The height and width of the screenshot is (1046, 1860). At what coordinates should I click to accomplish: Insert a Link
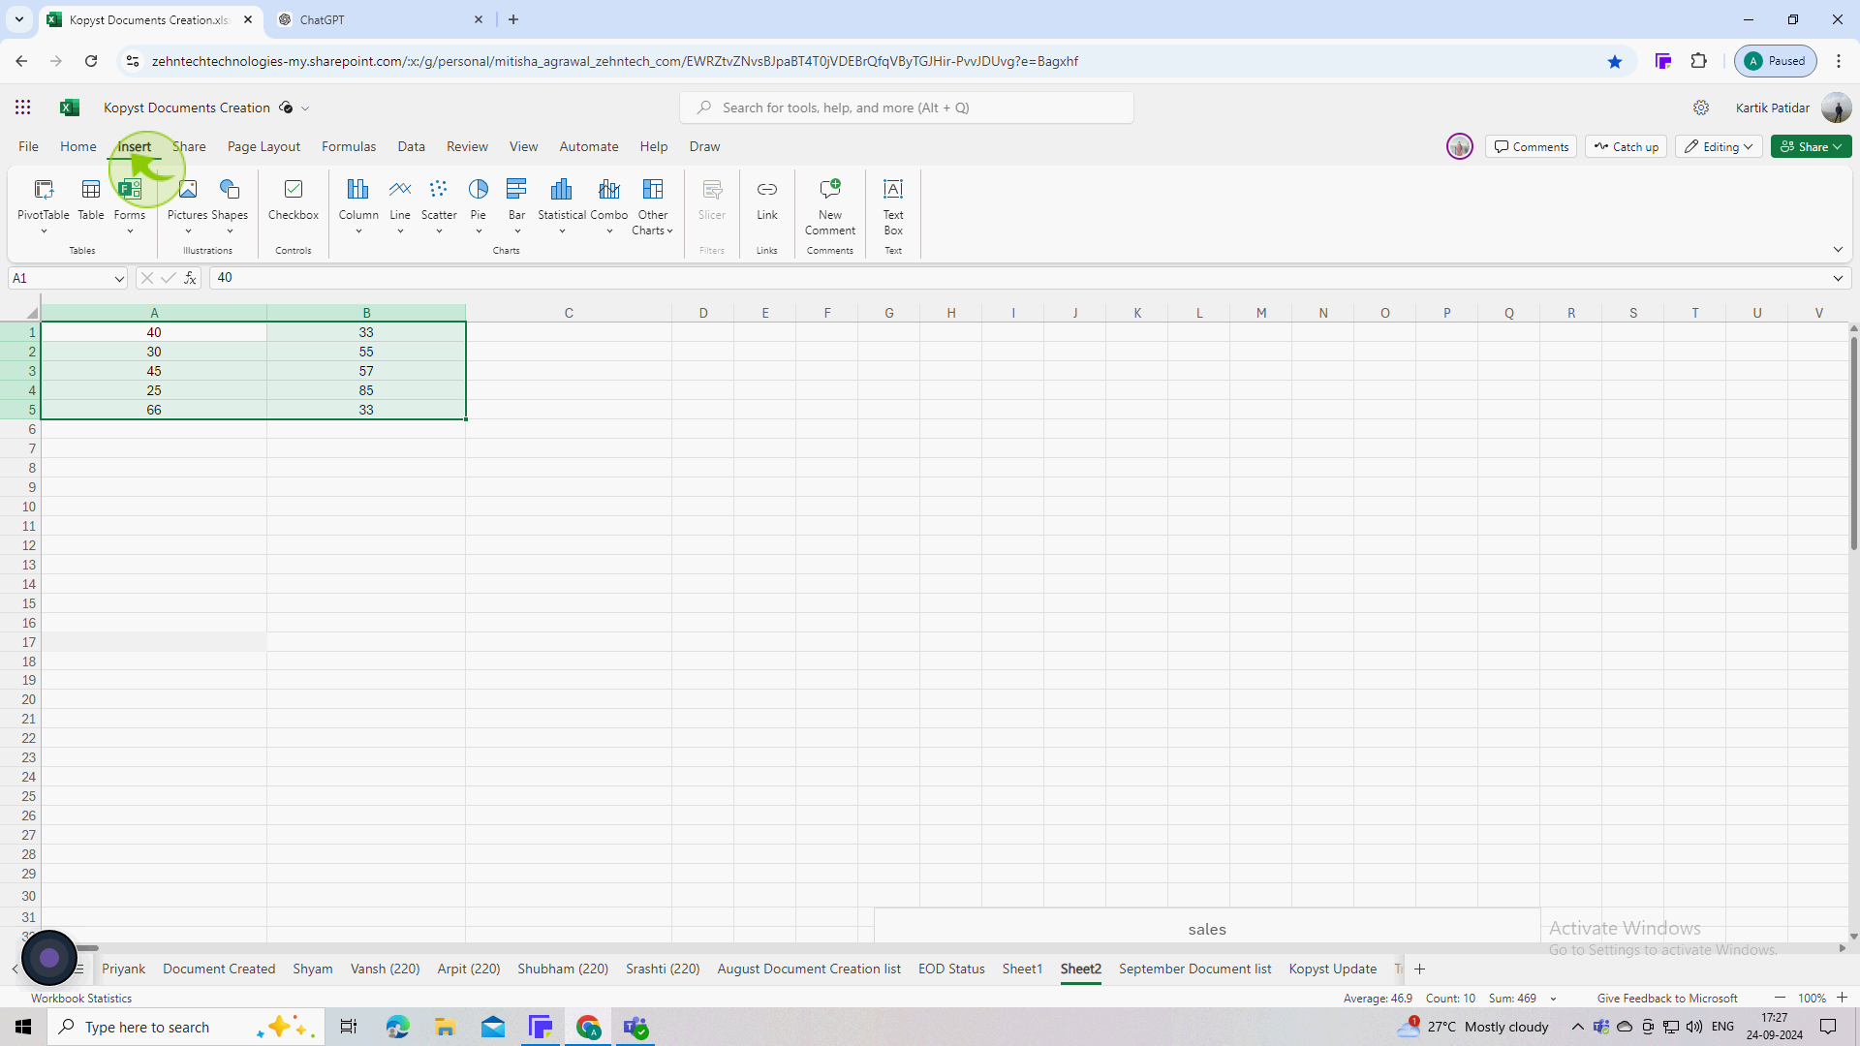tap(767, 200)
